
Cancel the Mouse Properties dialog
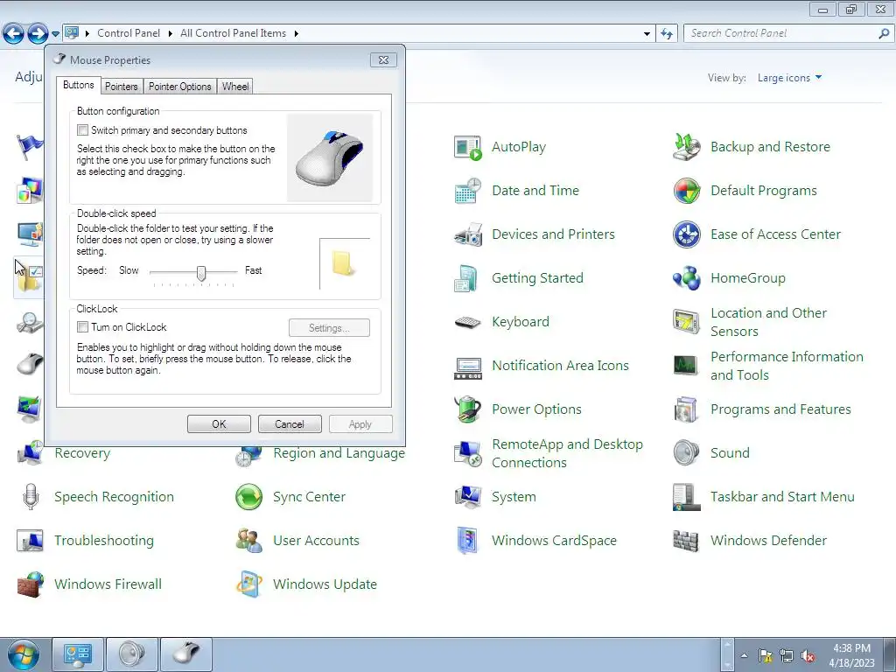click(290, 424)
